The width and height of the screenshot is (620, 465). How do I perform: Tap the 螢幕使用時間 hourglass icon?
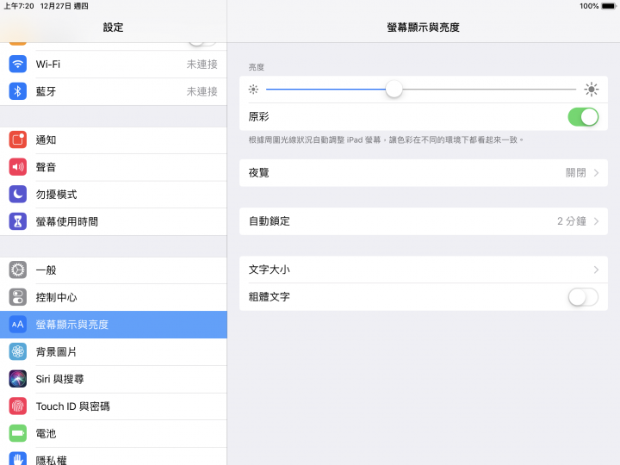[x=18, y=221]
